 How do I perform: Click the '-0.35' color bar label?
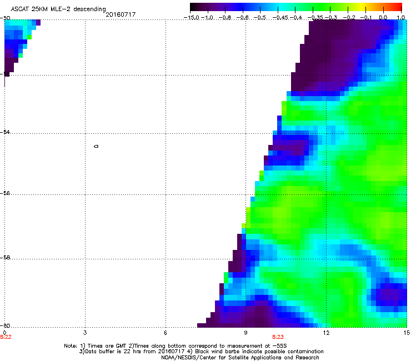coord(315,18)
